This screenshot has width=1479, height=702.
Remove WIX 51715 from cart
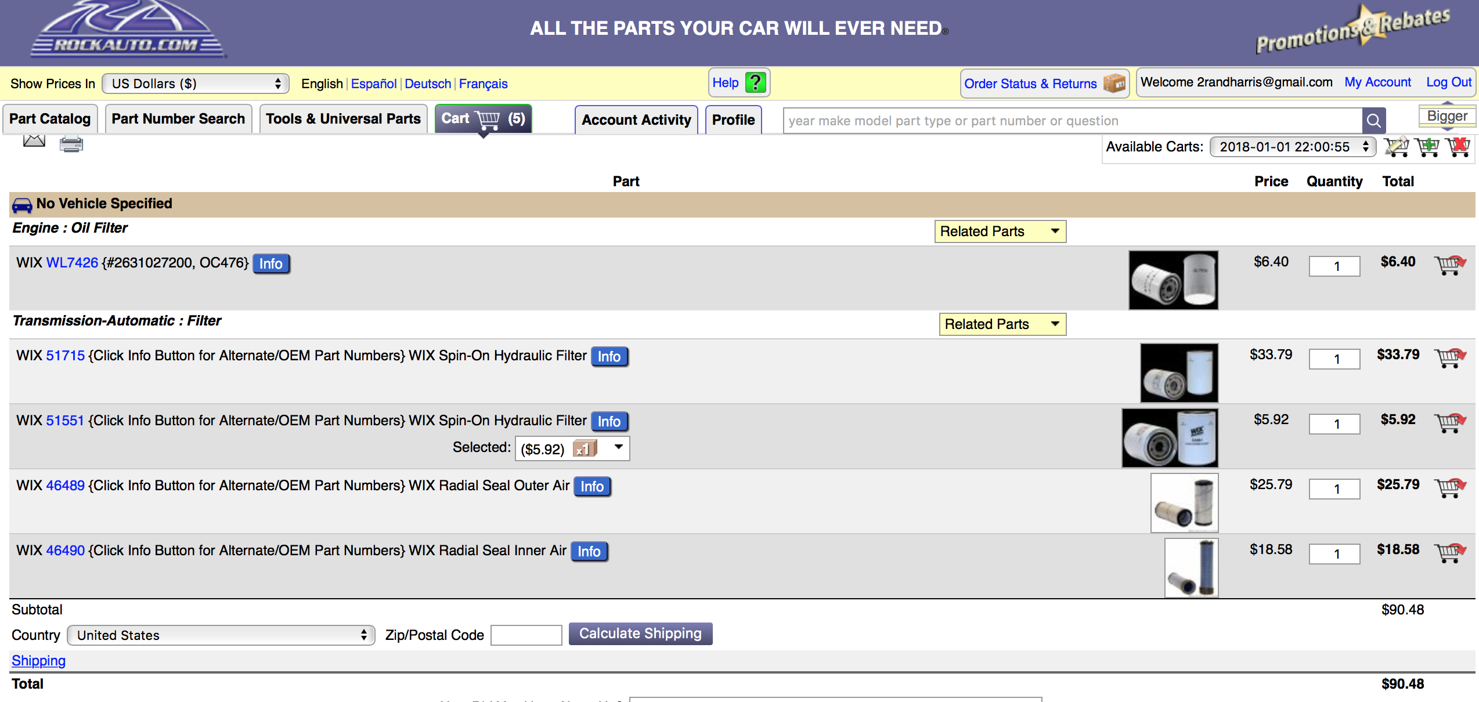point(1450,357)
